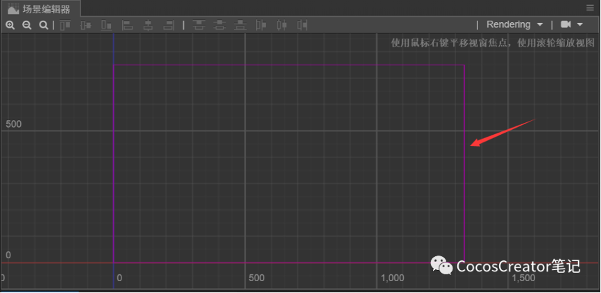The height and width of the screenshot is (293, 601).
Task: Select the 场景编辑器 tab
Action: pyautogui.click(x=40, y=9)
